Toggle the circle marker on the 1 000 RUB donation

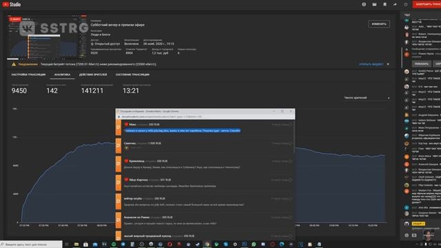coord(290,143)
